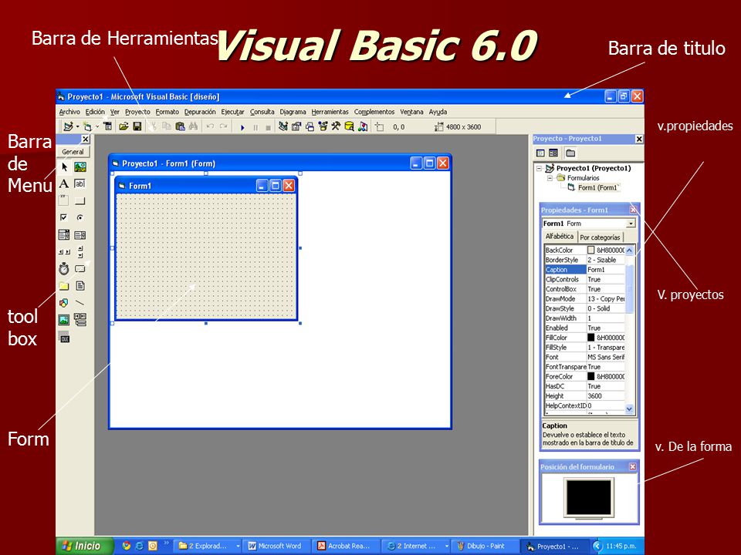Select the ComboBox control in the toolbox
Image resolution: width=741 pixels, height=555 pixels.
(x=64, y=234)
